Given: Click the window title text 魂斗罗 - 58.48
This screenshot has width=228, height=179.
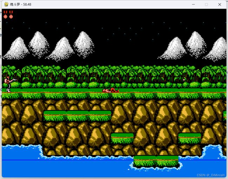Looking at the screenshot, I should [x=20, y=4].
